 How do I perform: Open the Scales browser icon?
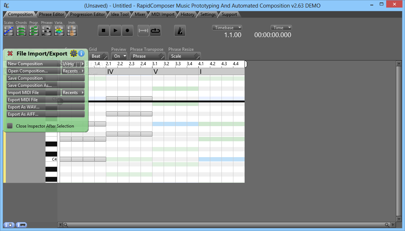pos(9,31)
